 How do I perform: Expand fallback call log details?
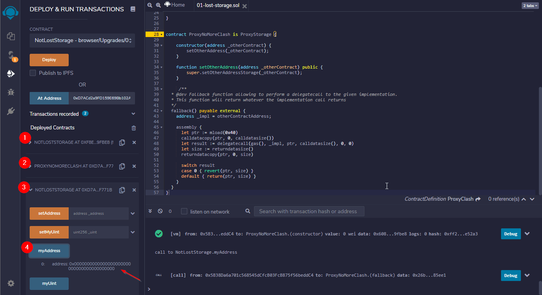tap(527, 276)
